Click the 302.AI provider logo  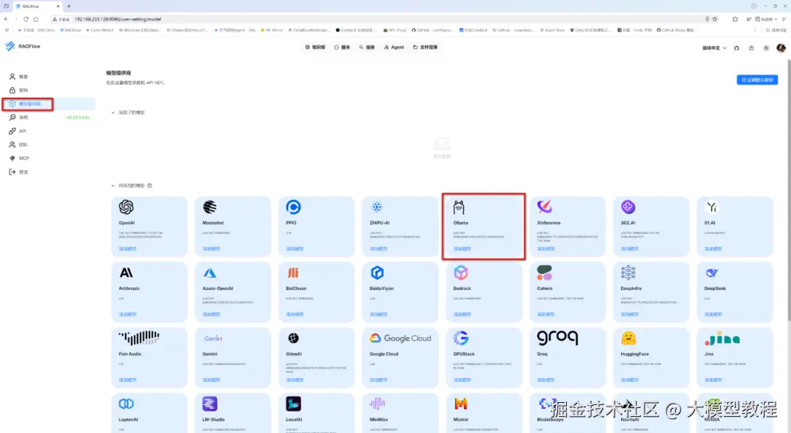pos(628,207)
